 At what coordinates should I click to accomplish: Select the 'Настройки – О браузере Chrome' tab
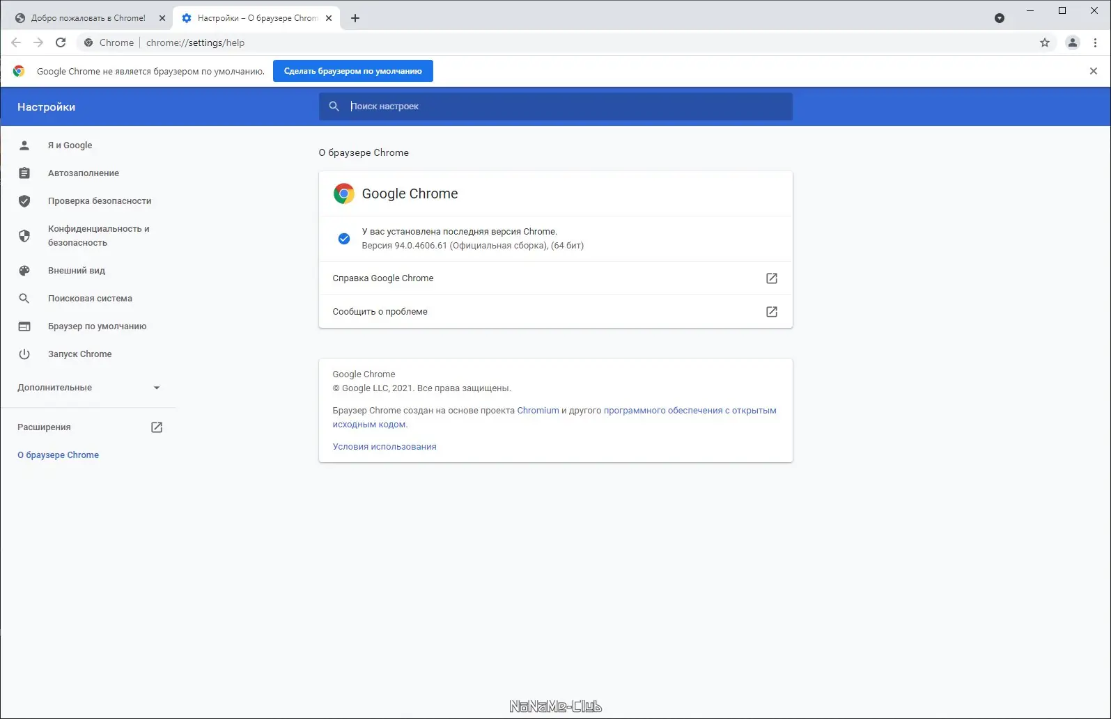pos(256,18)
